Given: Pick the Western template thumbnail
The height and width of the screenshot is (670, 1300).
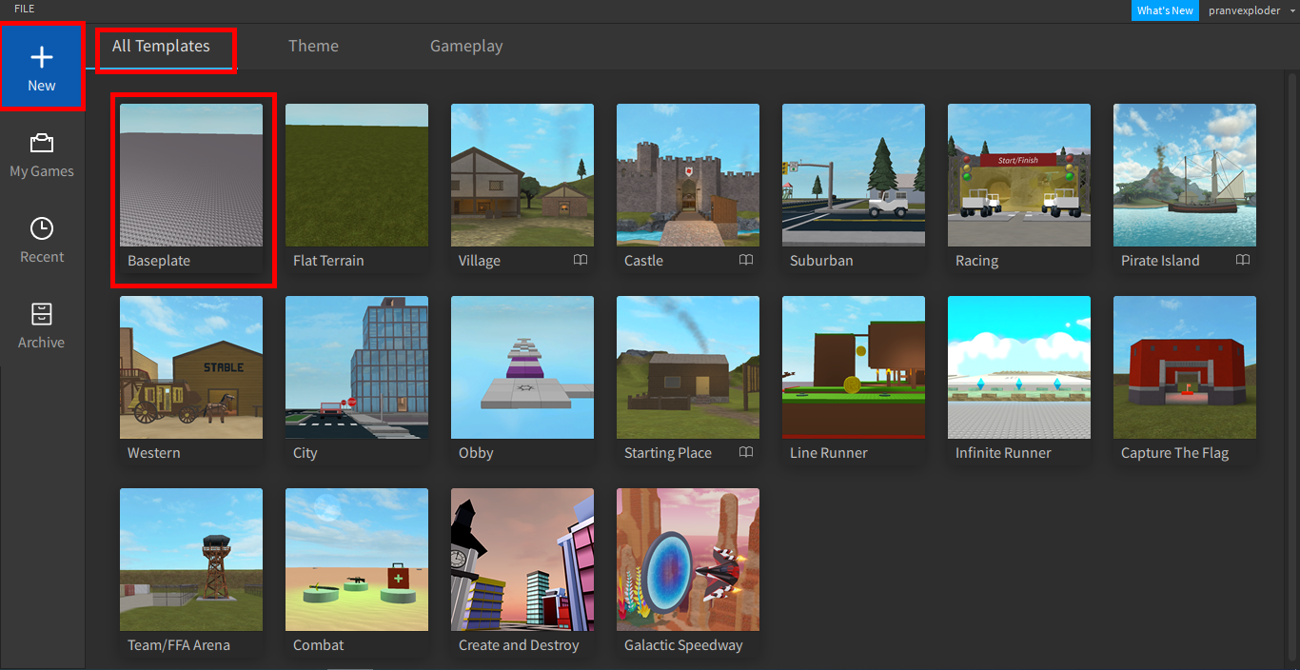Looking at the screenshot, I should tap(191, 367).
